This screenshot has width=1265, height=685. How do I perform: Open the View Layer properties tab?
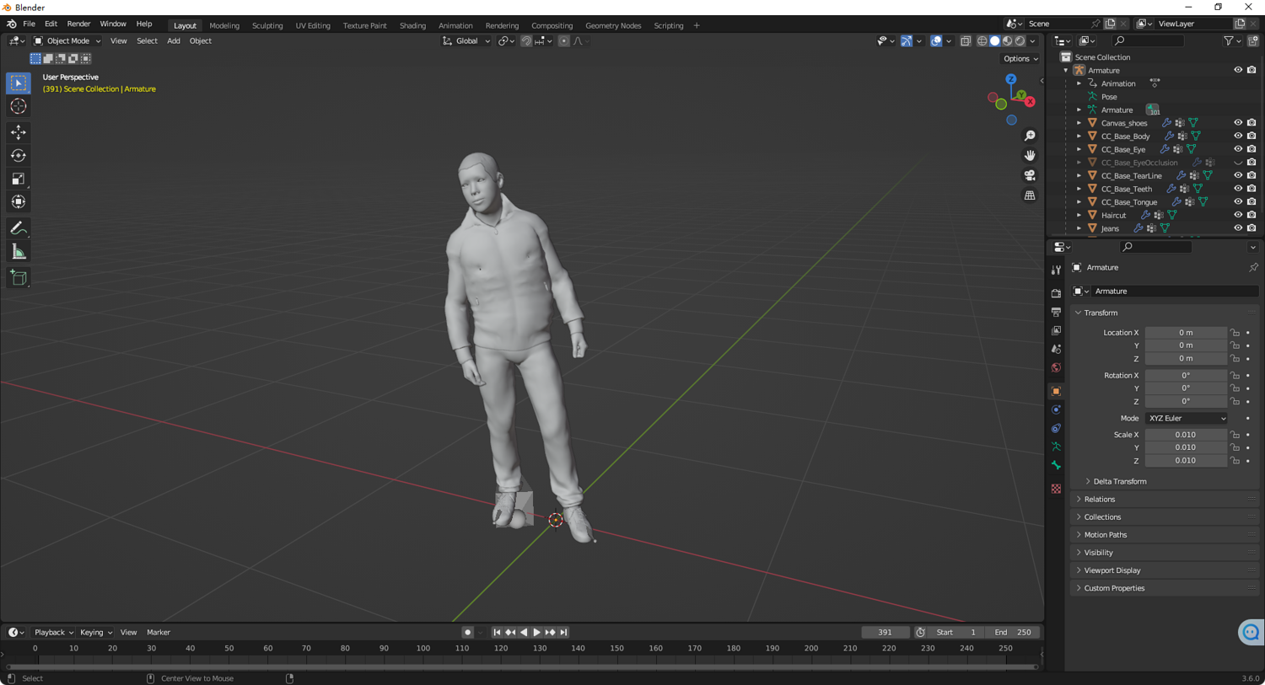point(1056,330)
